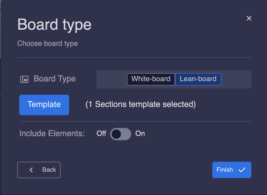Click the Off label beside the switch
Image resolution: width=267 pixels, height=195 pixels.
tap(101, 134)
